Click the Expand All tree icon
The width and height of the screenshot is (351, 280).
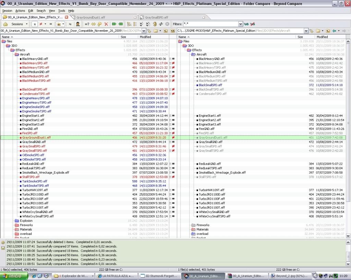129,24
